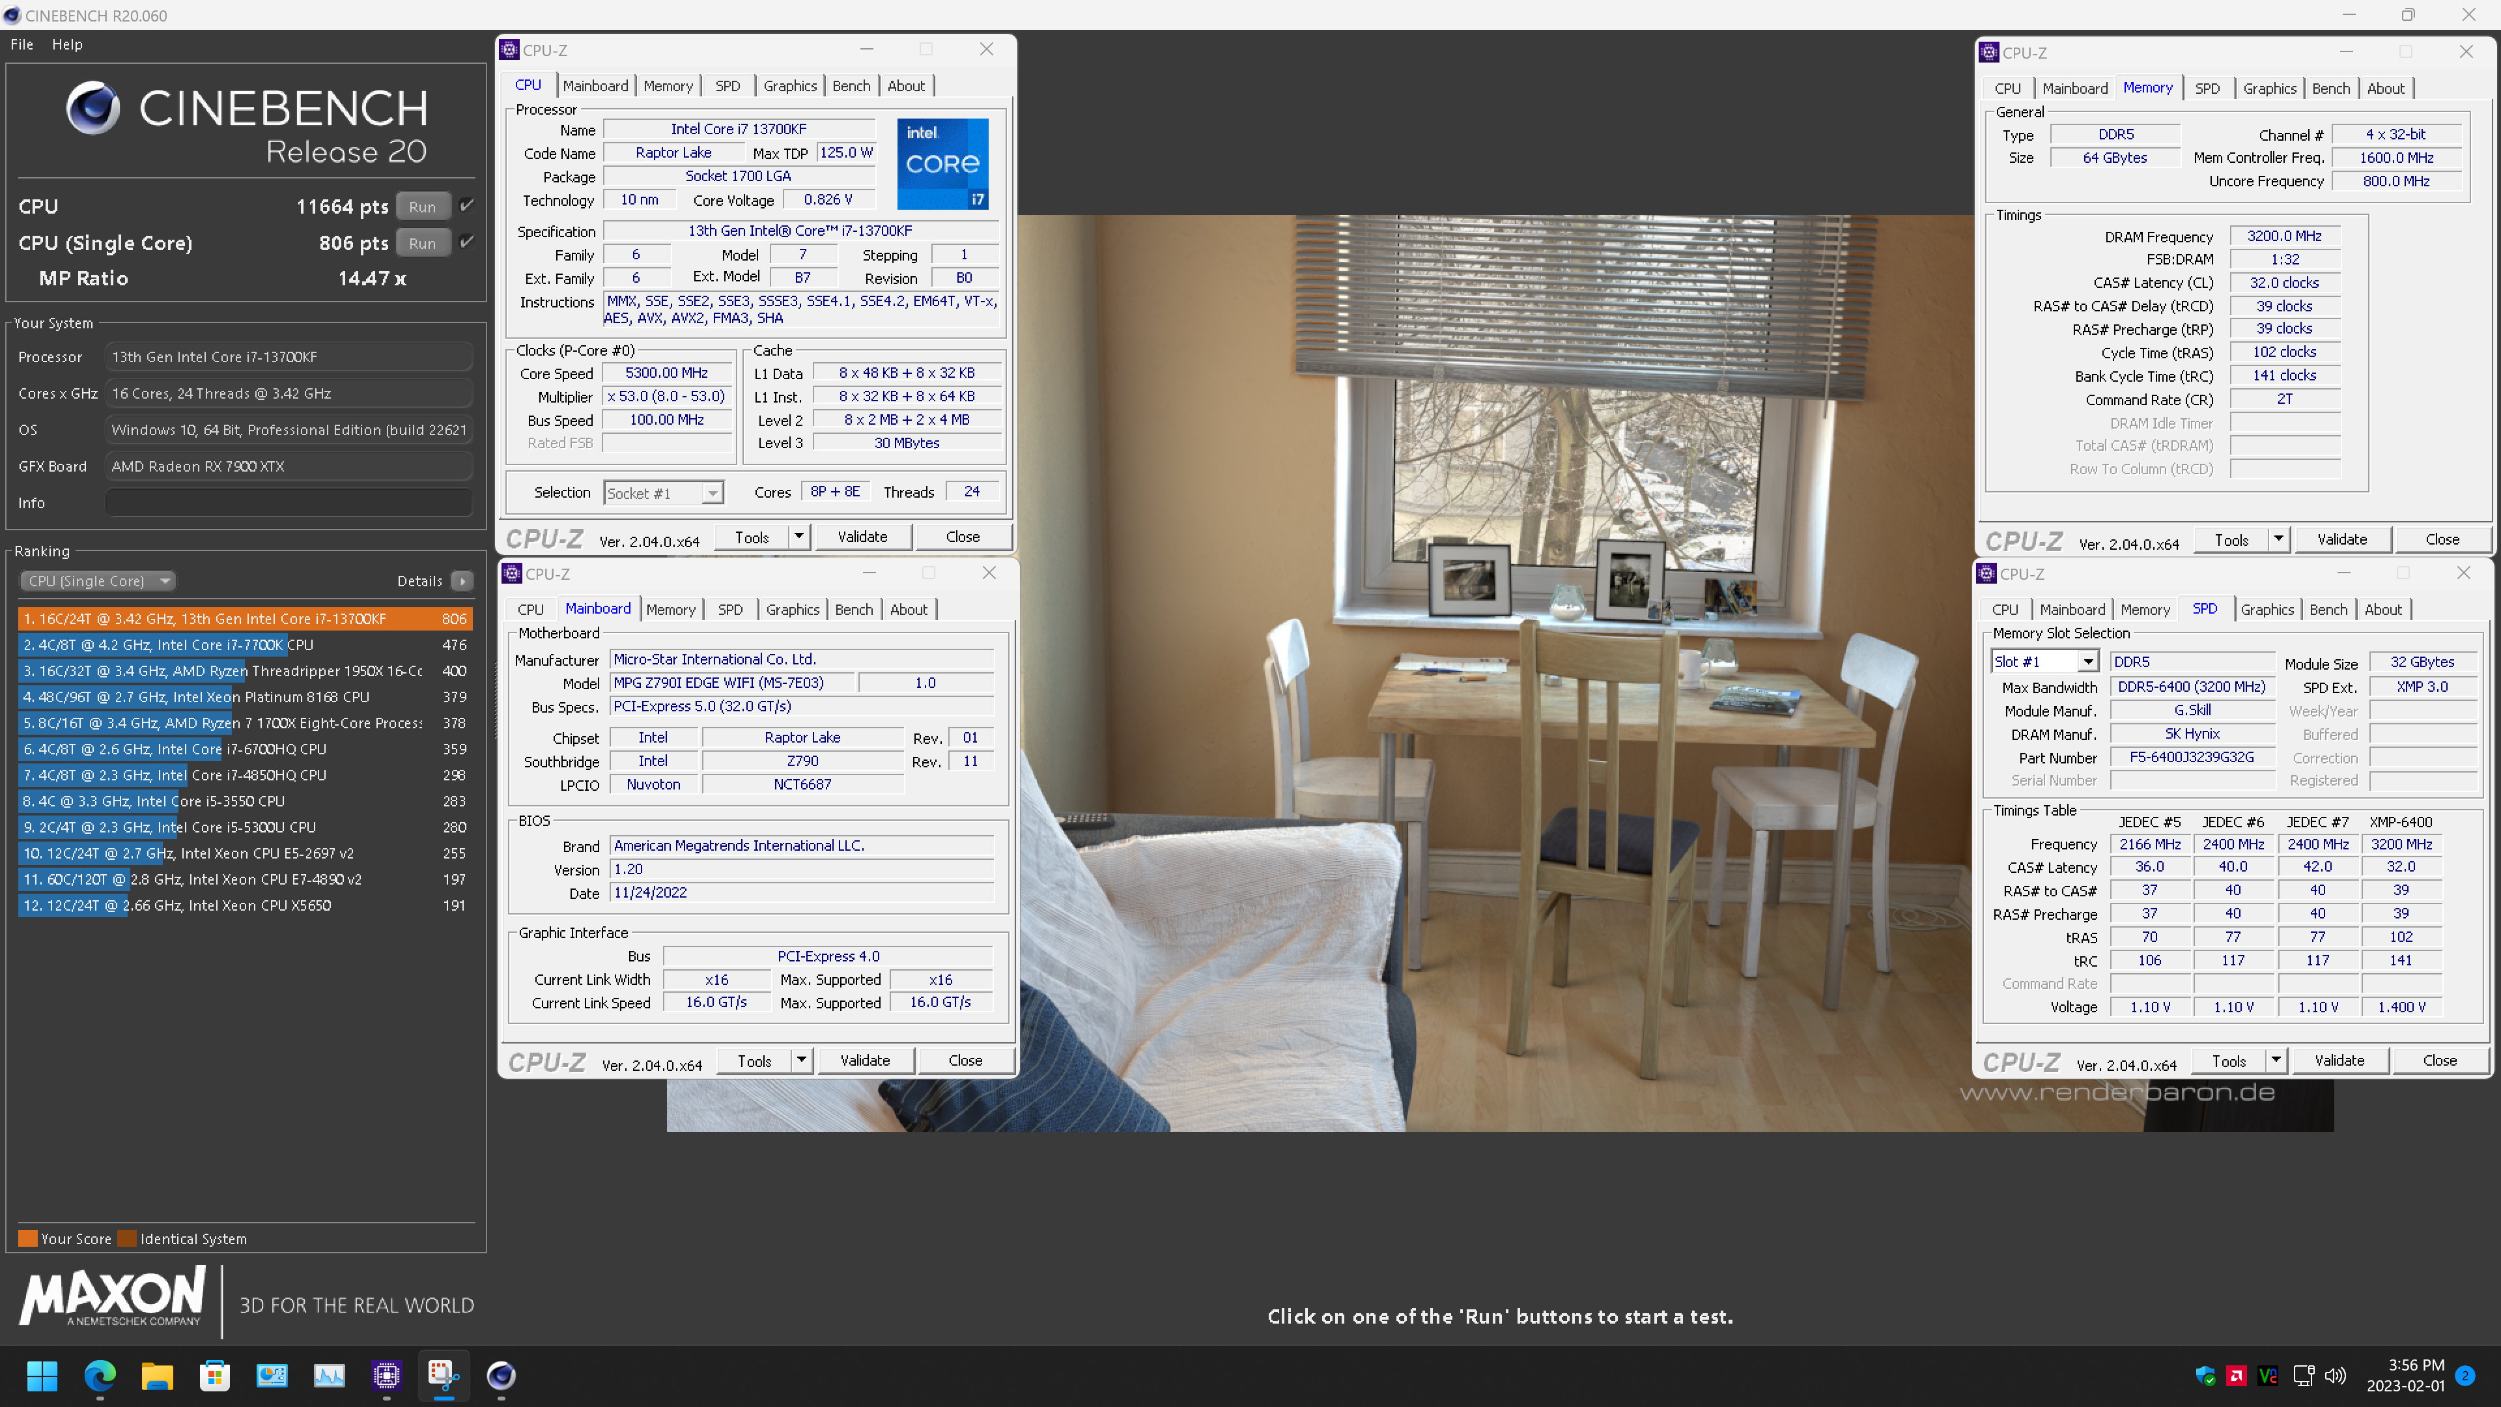Open the volume tray icon
Image resolution: width=2501 pixels, height=1407 pixels.
click(2335, 1376)
